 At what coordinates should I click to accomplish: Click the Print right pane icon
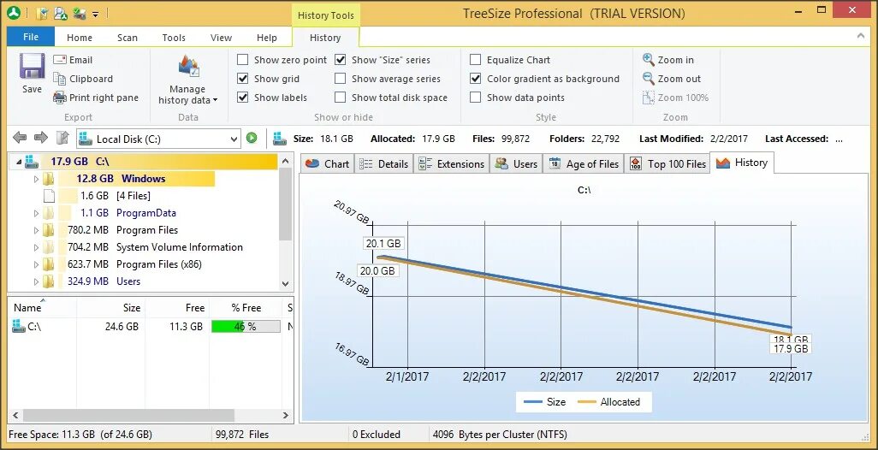coord(60,98)
